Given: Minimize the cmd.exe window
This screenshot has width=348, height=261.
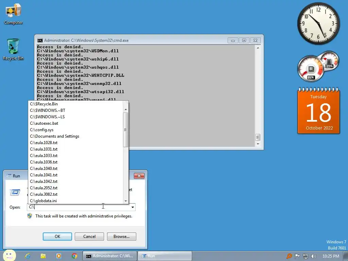Looking at the screenshot, I should pyautogui.click(x=233, y=40).
